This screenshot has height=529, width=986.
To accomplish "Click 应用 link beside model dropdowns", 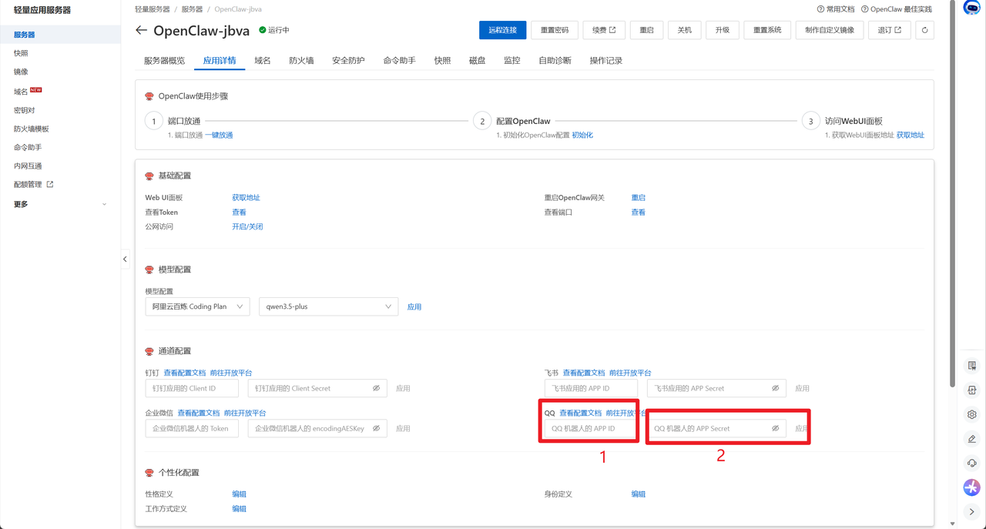I will 414,306.
